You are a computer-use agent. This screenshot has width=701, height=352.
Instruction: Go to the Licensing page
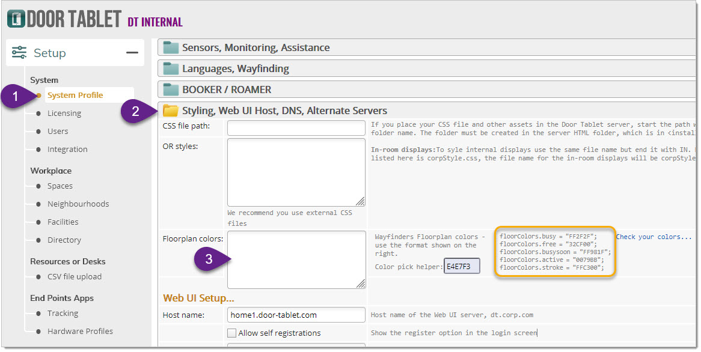coord(64,114)
